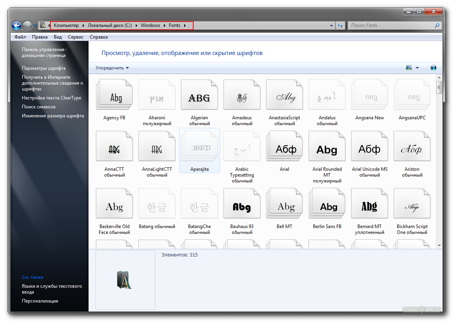Open Языки и службы текстового ввода
The height and width of the screenshot is (322, 453).
click(52, 289)
